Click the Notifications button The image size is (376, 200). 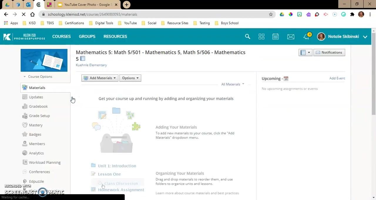point(329,52)
